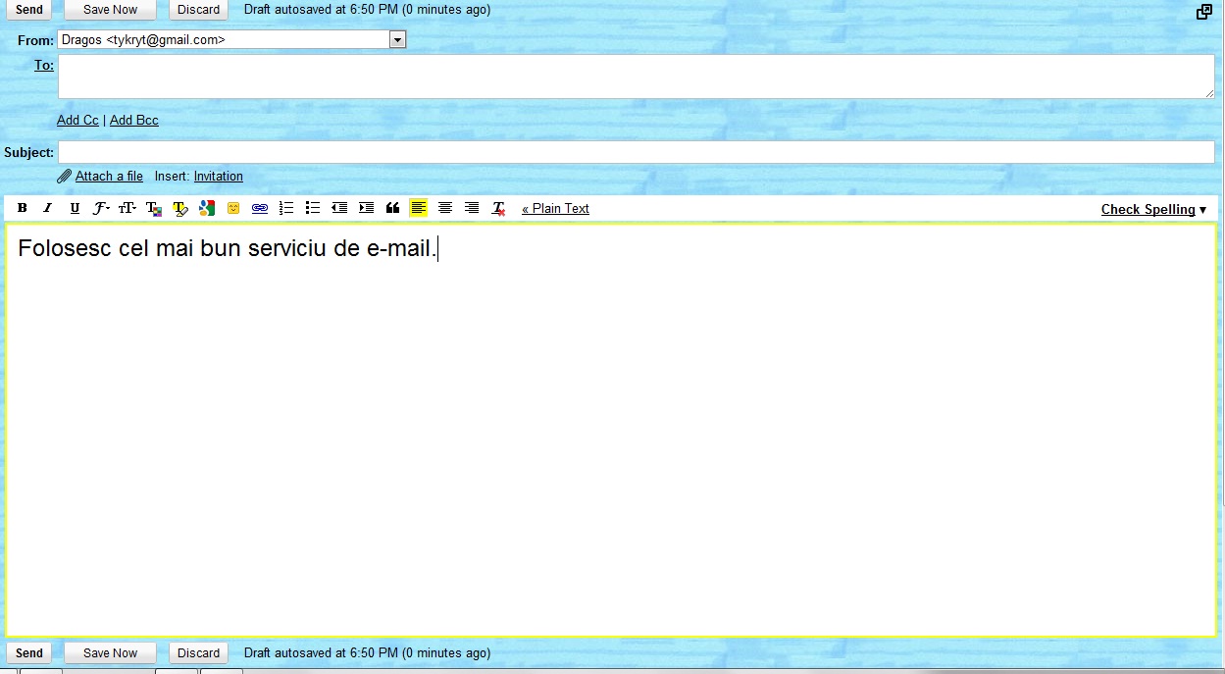The image size is (1225, 674).
Task: Focus the To recipients field
Action: [637, 77]
